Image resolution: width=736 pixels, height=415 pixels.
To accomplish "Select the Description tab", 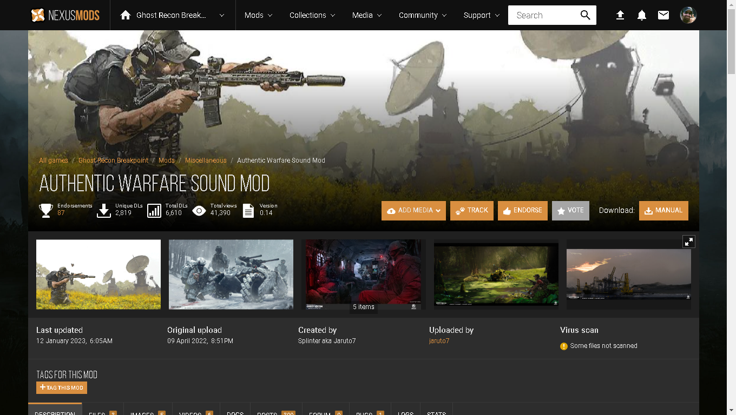I will 55,409.
